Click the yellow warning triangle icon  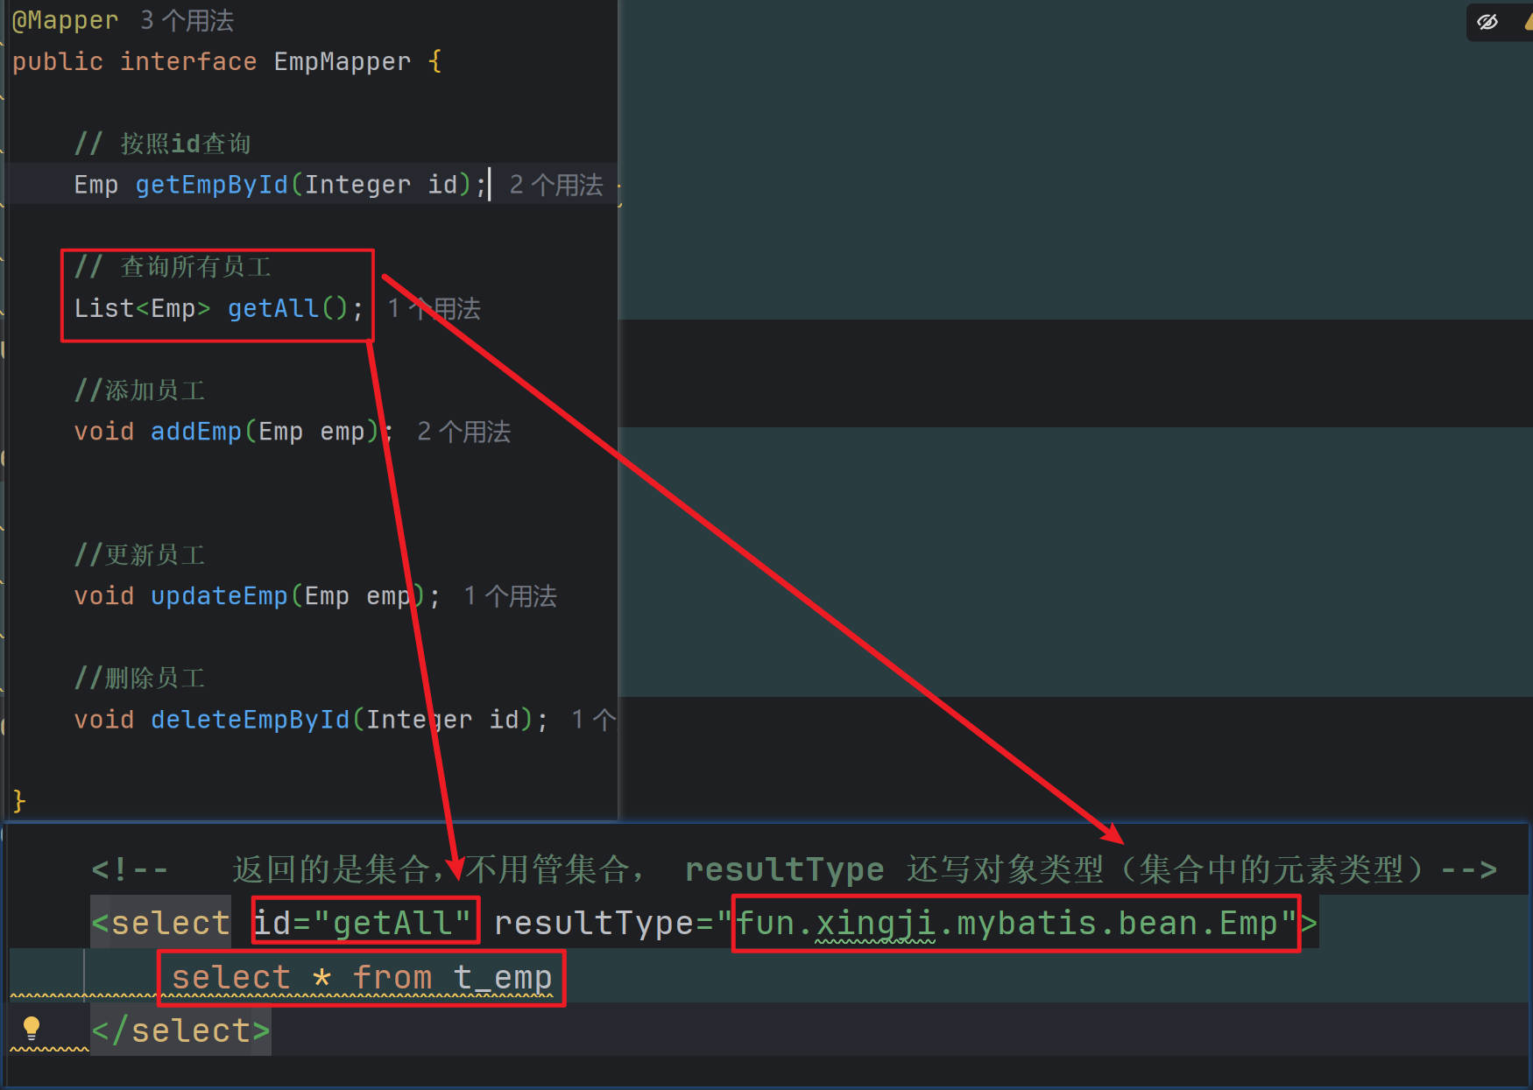(x=1528, y=22)
